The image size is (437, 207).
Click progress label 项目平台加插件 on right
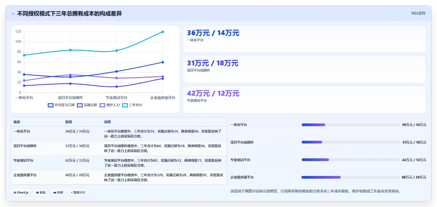(x=242, y=142)
